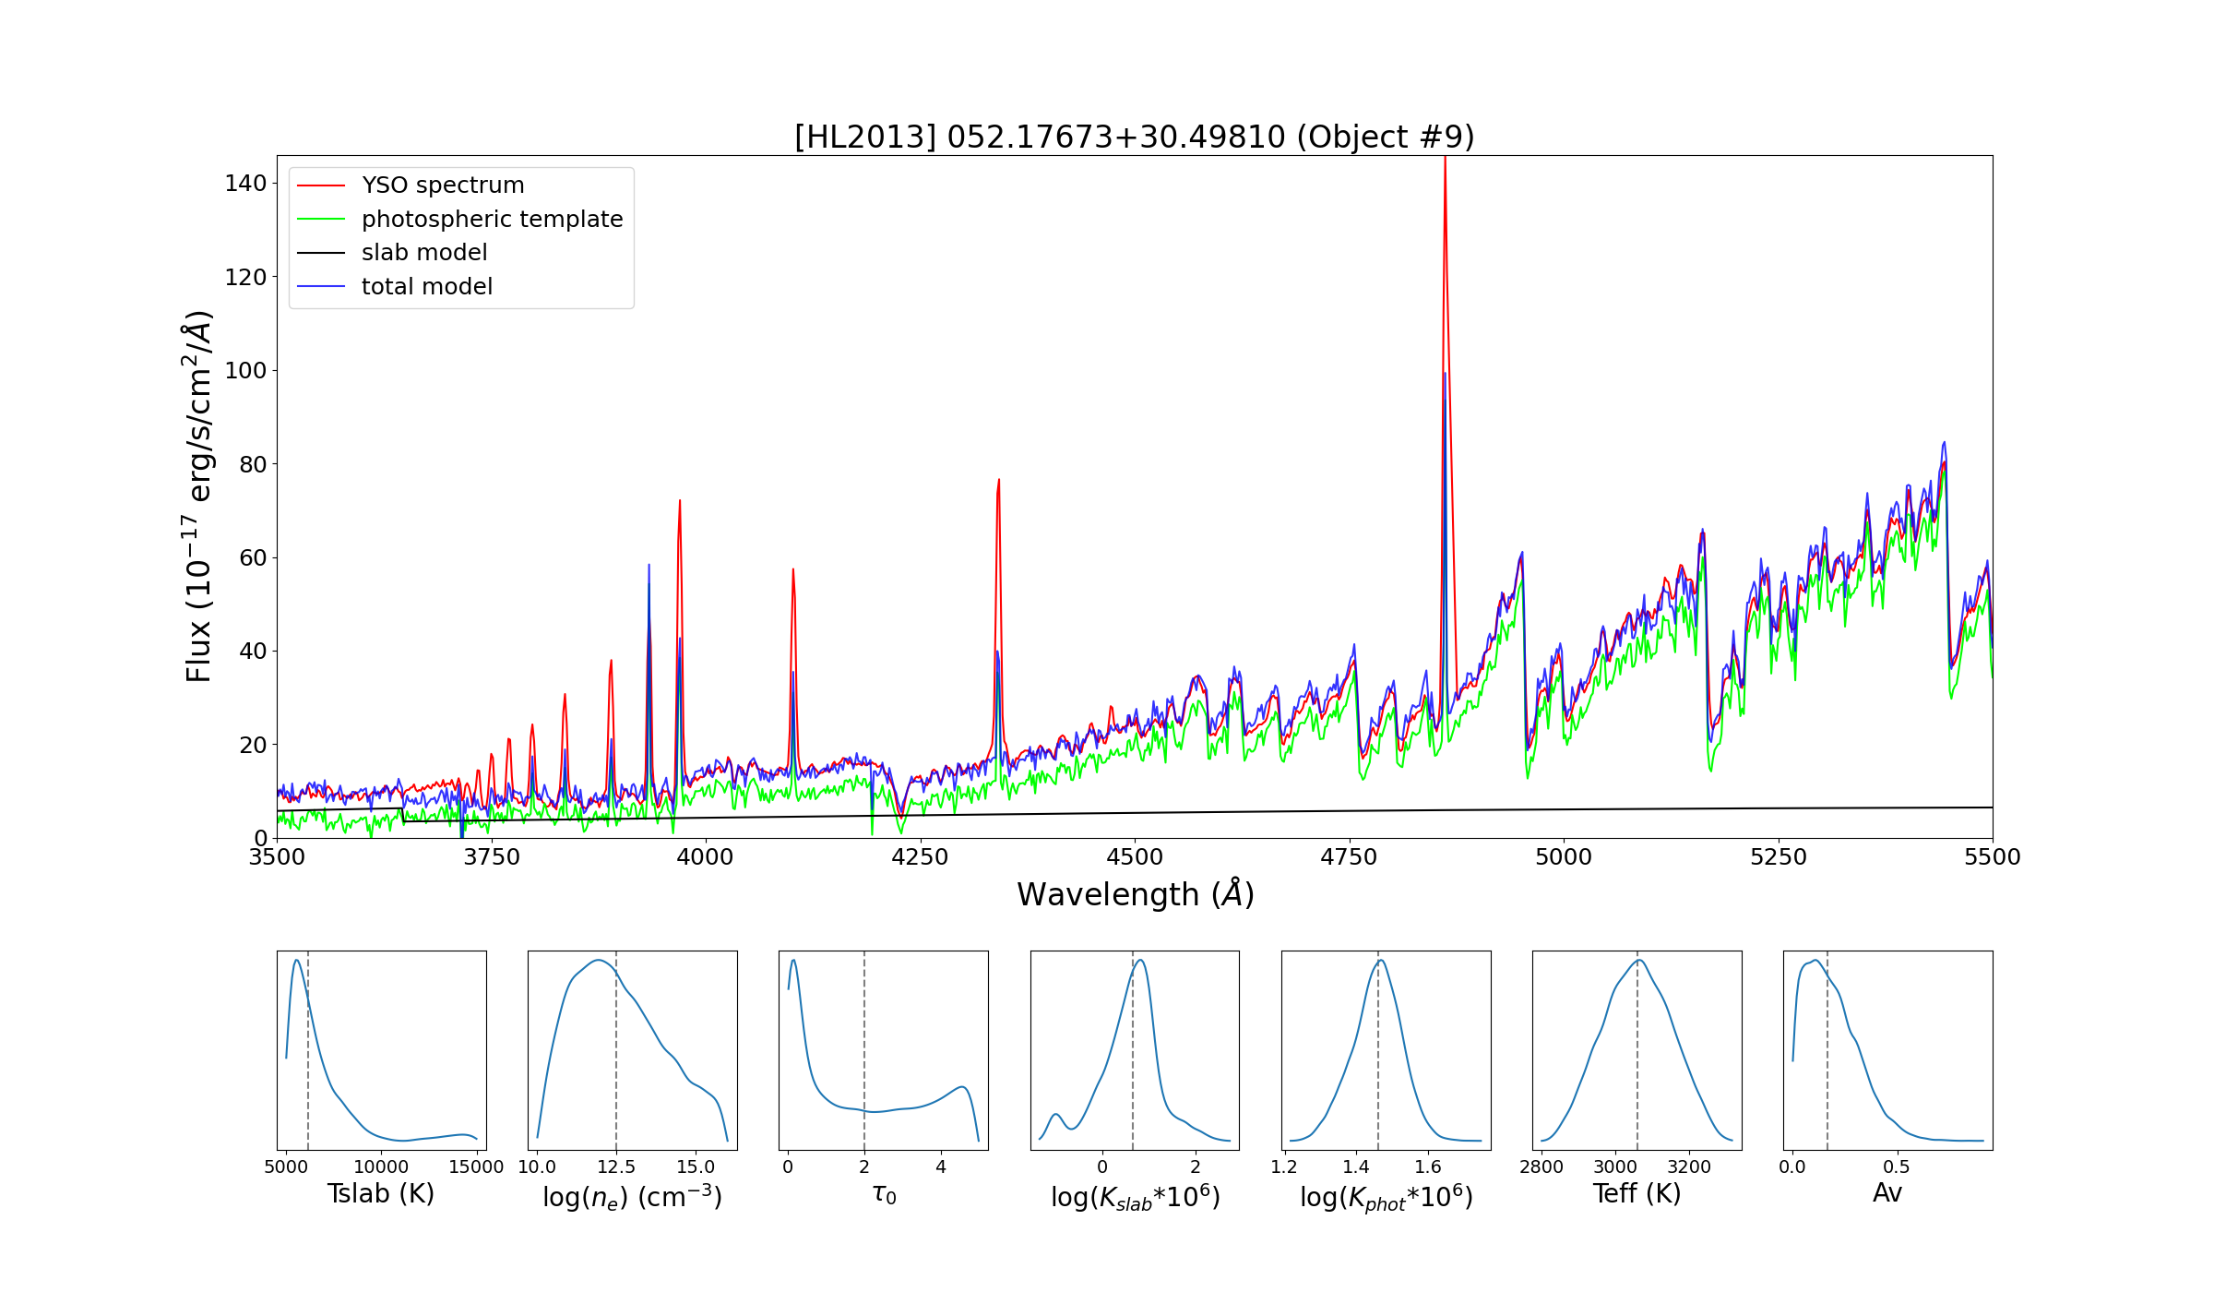2214x1292 pixels.
Task: Click the green photospheric template legend line
Action: [x=321, y=220]
